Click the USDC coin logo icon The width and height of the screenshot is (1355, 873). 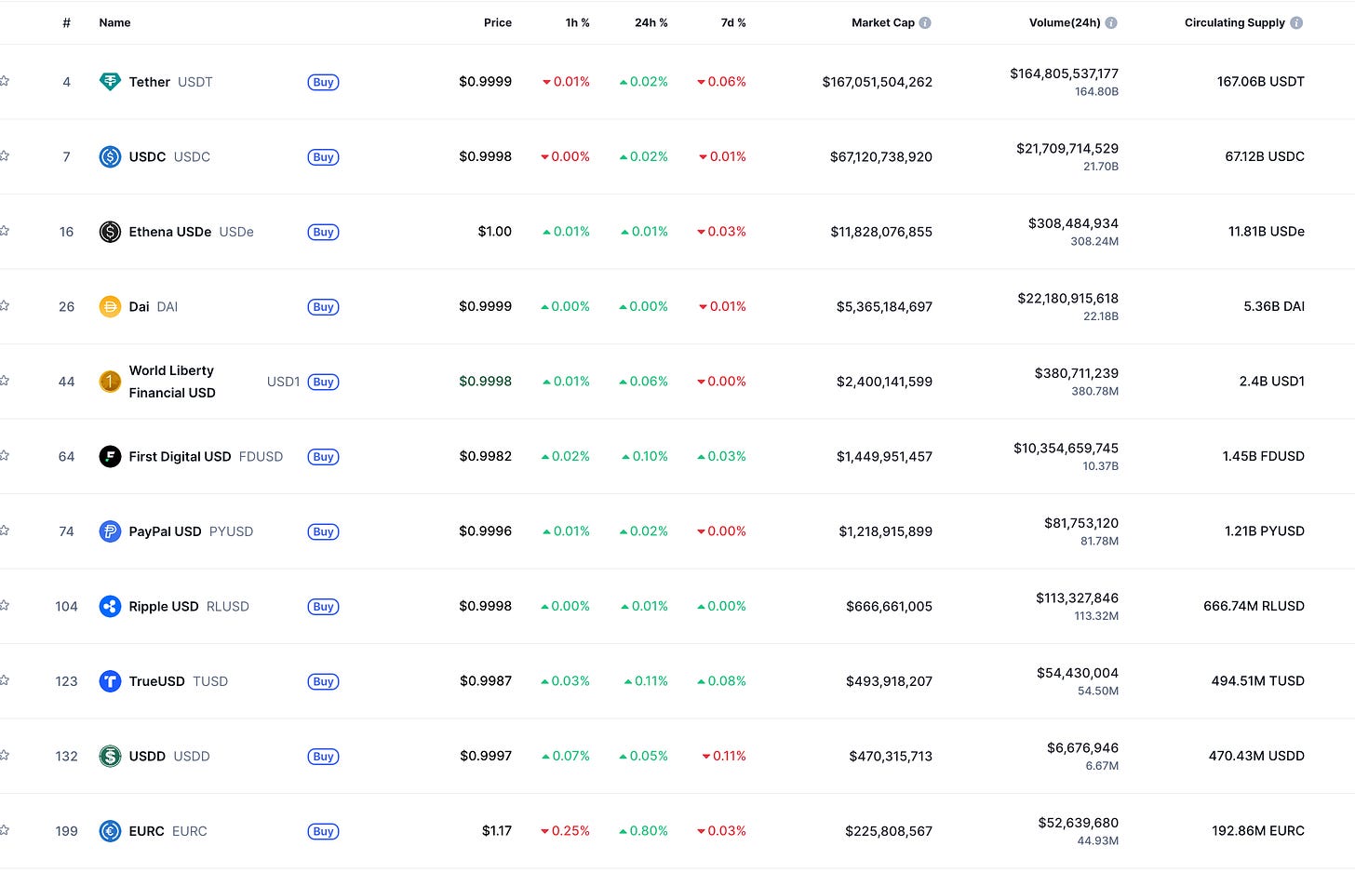click(x=110, y=157)
